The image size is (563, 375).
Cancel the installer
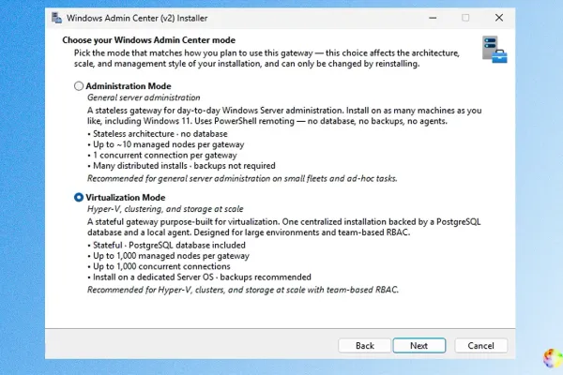tap(480, 346)
